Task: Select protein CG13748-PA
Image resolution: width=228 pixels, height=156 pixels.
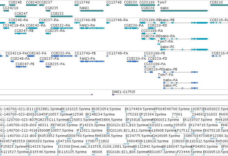Action: 107,56
